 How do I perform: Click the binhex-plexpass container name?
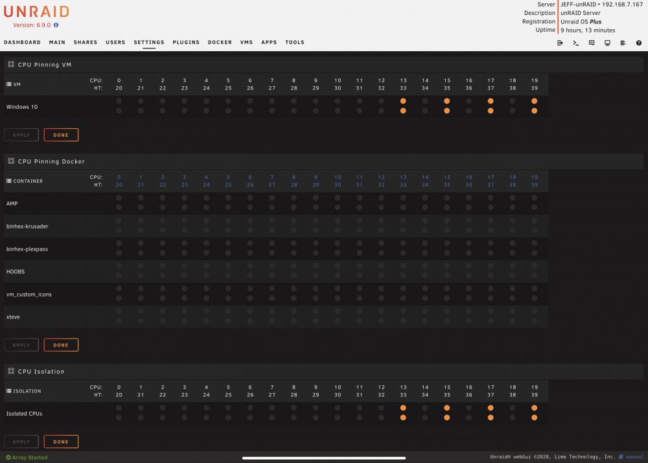(x=27, y=249)
